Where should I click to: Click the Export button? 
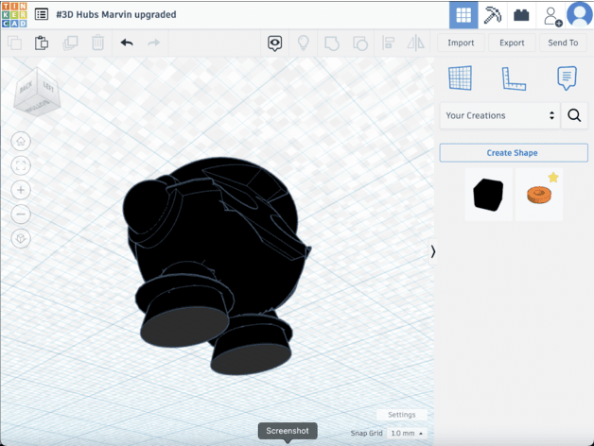click(x=512, y=43)
